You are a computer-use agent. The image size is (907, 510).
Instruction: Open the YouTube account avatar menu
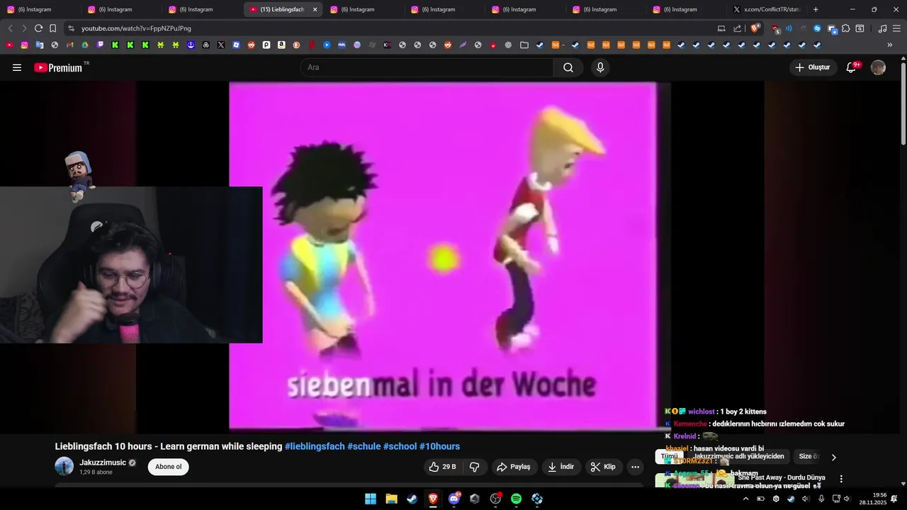tap(878, 67)
